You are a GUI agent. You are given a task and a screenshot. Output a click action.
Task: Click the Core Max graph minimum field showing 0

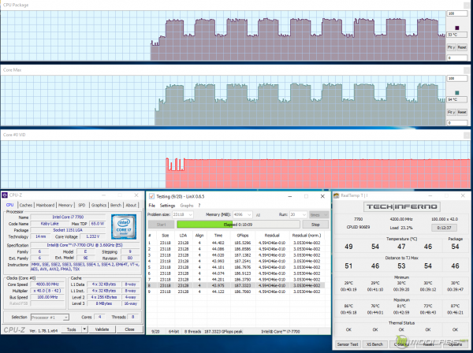tap(456, 123)
